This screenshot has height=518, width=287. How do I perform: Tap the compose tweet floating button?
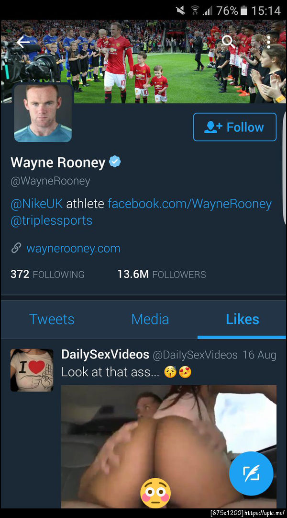coord(251,473)
